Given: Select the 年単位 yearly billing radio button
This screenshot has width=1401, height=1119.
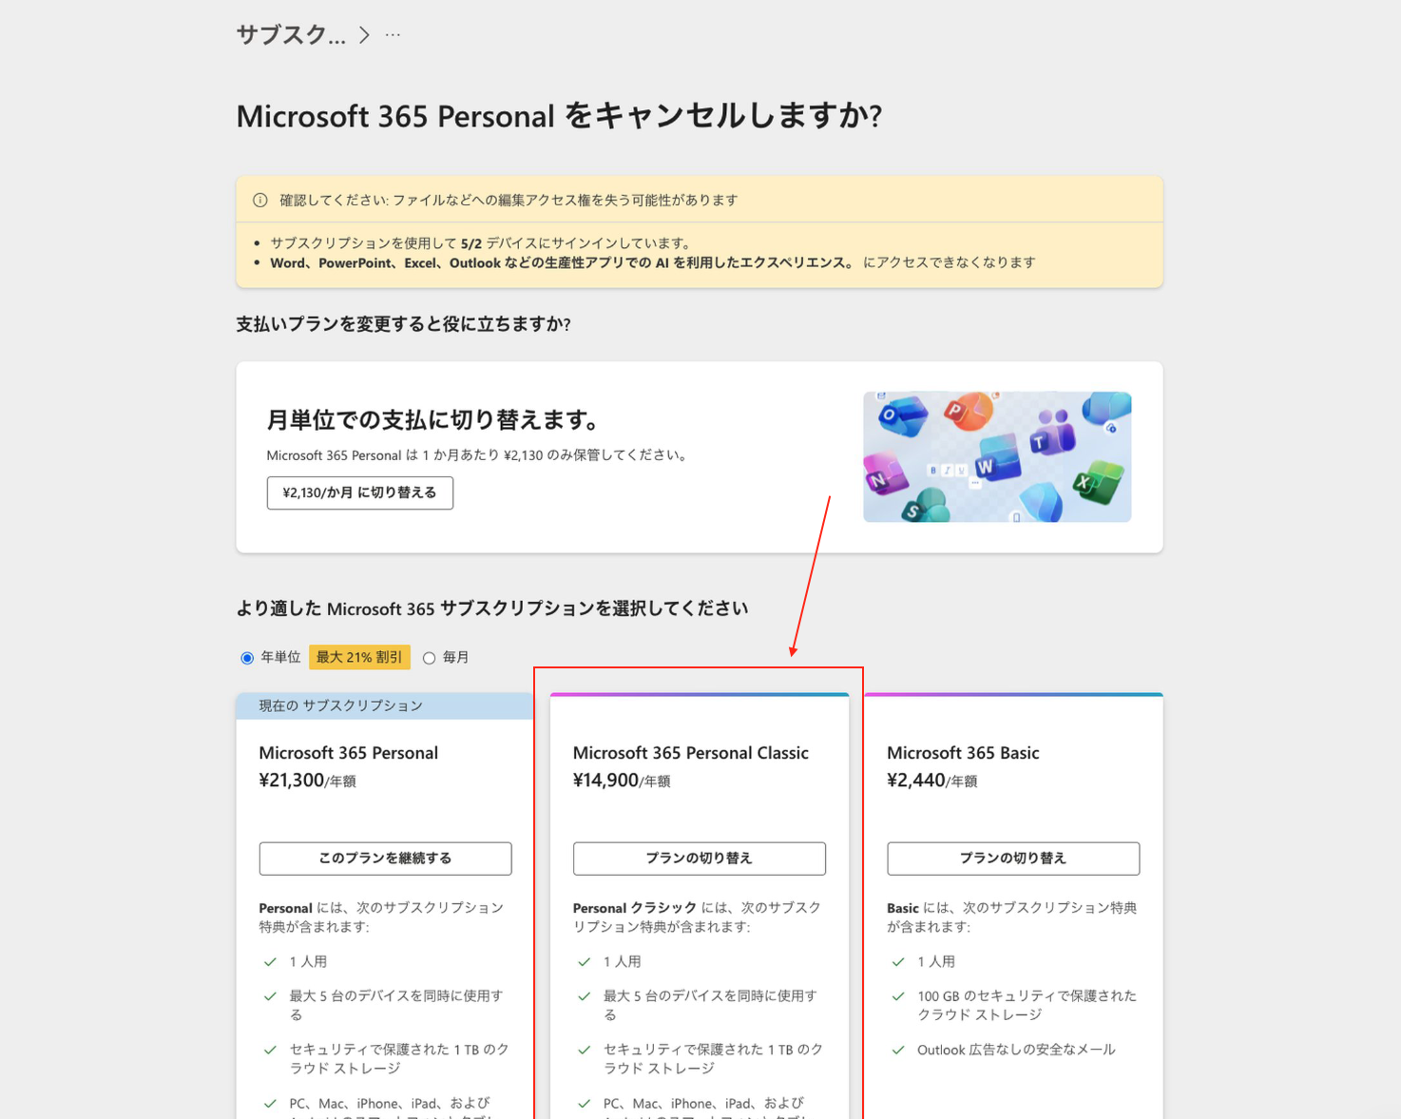Looking at the screenshot, I should click(247, 658).
